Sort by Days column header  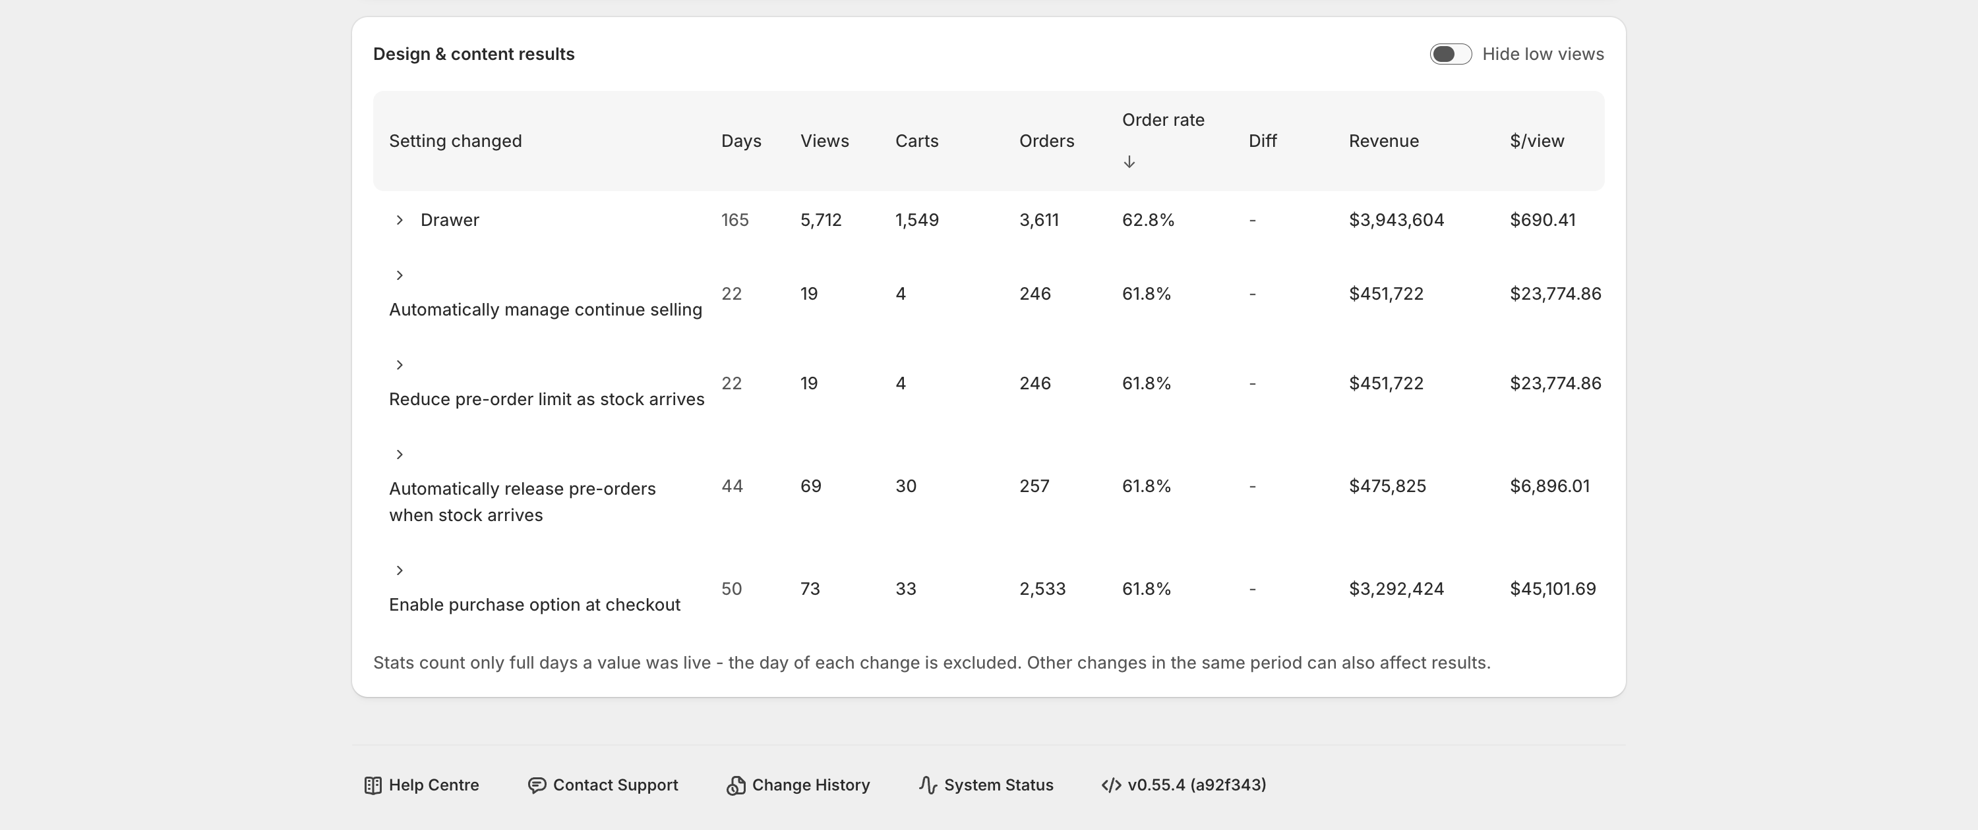(741, 141)
